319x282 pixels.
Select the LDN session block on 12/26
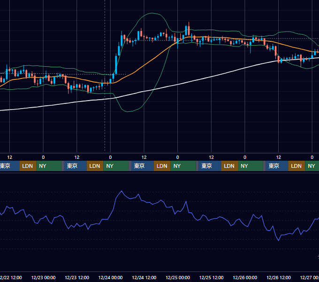pos(296,166)
